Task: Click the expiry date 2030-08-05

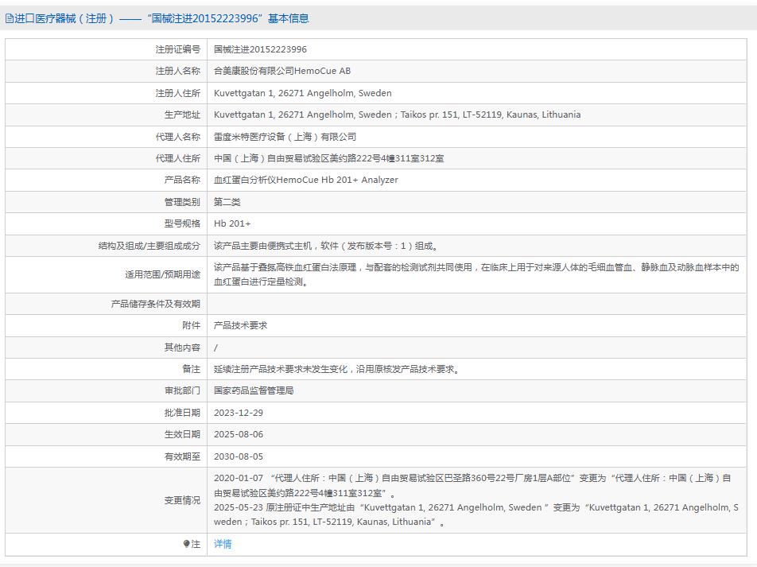Action: 238,456
